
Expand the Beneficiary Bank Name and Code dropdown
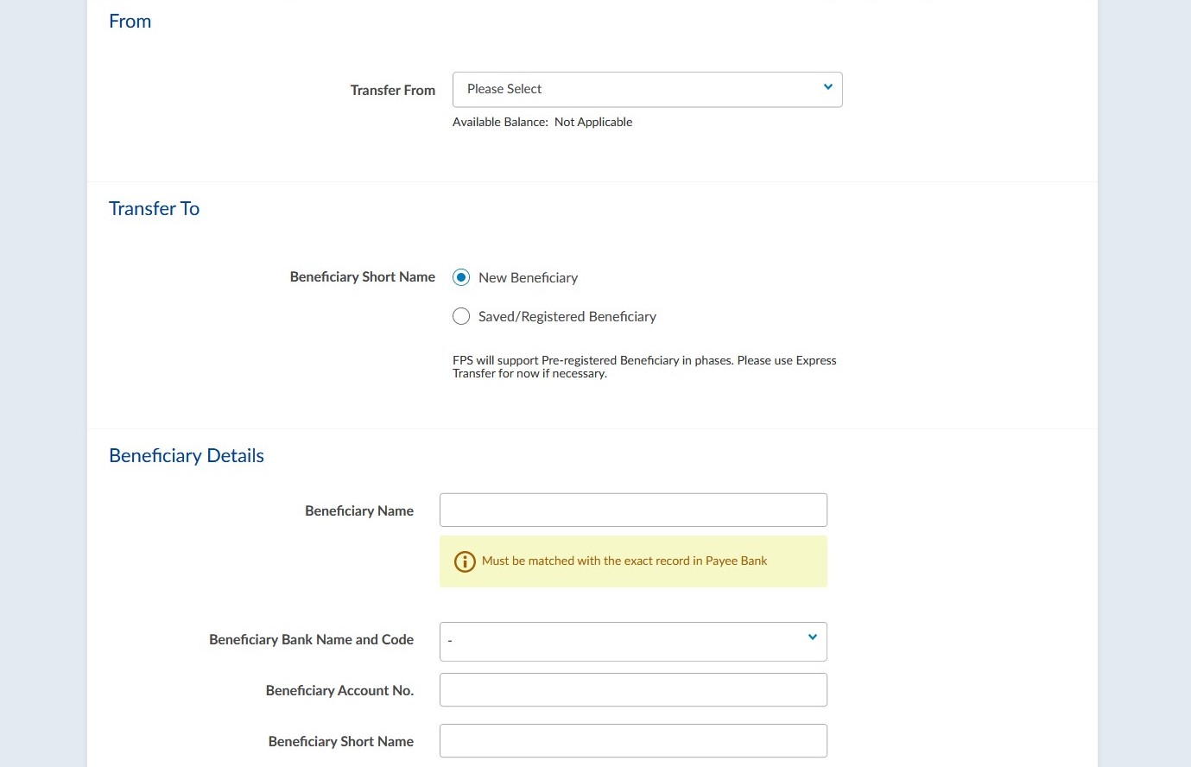coord(633,641)
